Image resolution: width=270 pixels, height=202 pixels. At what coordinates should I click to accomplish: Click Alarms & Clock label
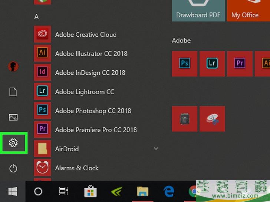point(77,168)
